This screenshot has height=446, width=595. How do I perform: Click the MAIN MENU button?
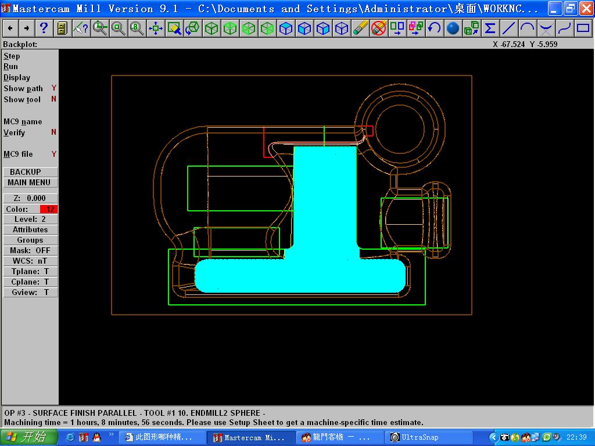[x=30, y=182]
